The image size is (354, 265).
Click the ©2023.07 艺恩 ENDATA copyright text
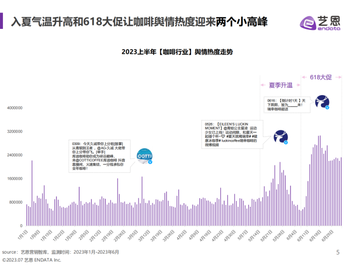click(x=32, y=260)
